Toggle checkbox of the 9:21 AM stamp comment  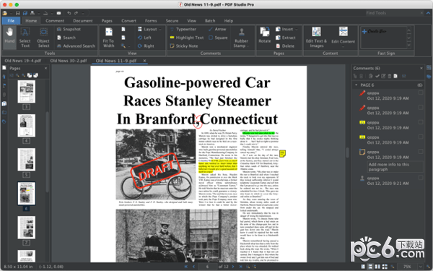pos(421,178)
